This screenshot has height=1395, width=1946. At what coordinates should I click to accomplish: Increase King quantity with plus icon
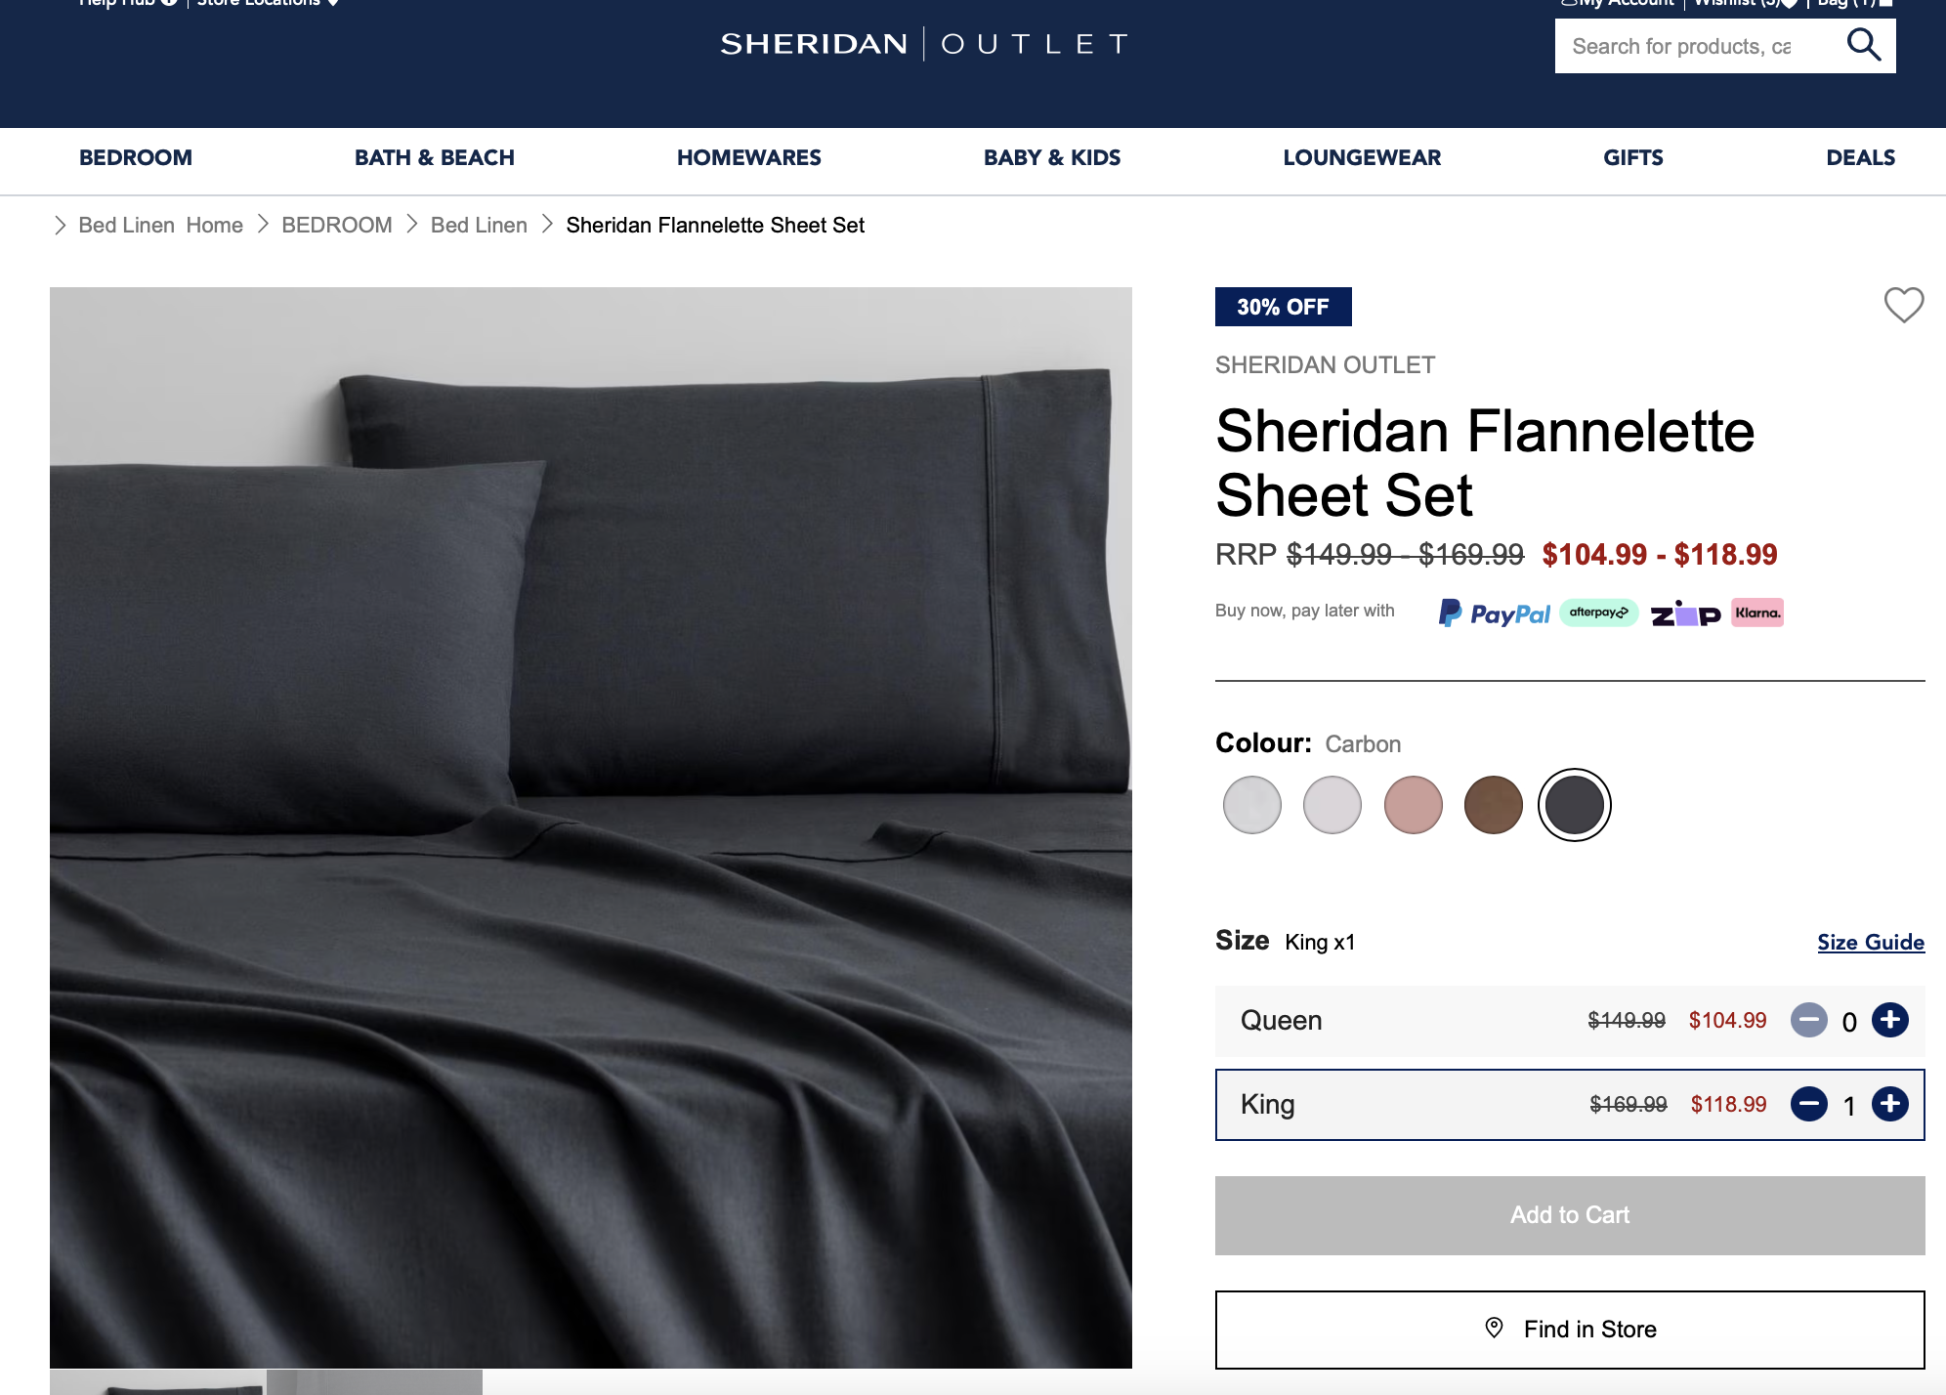[x=1889, y=1104]
